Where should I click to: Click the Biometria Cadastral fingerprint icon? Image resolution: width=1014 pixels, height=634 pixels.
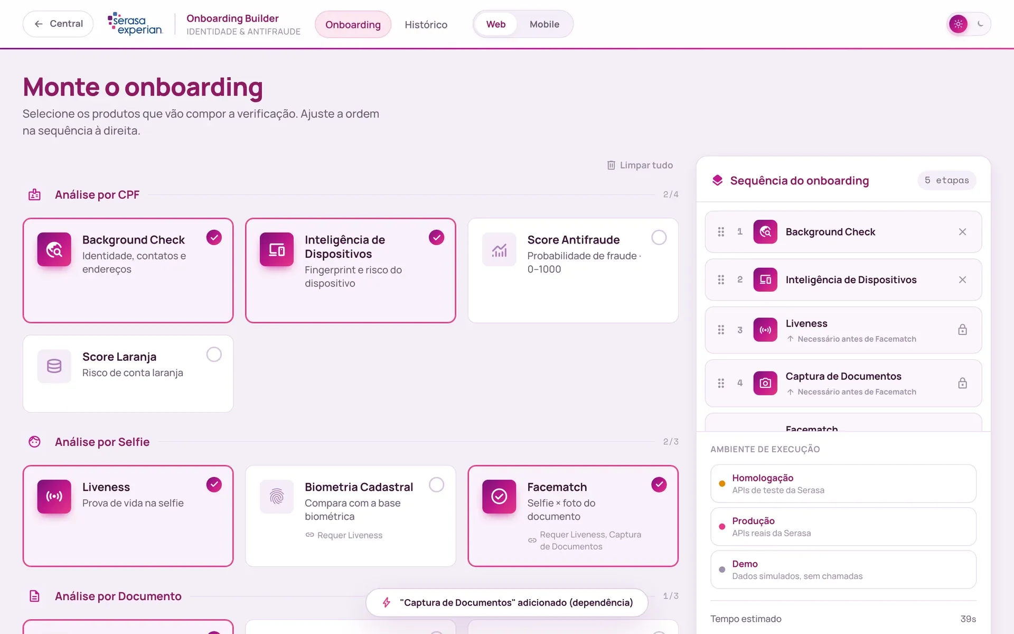coord(277,496)
